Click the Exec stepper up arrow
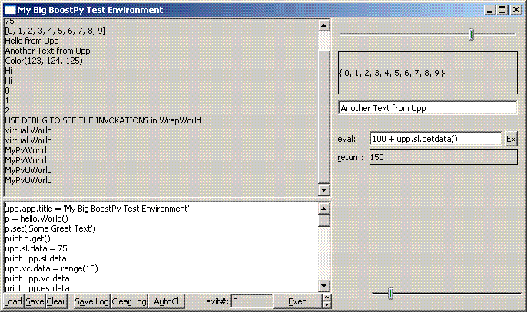Viewport: 527px width, 312px height. pyautogui.click(x=326, y=297)
